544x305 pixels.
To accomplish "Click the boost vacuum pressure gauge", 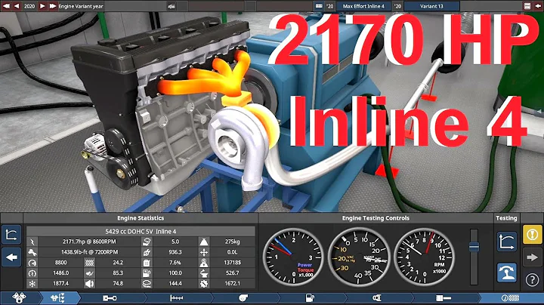I will [359, 257].
